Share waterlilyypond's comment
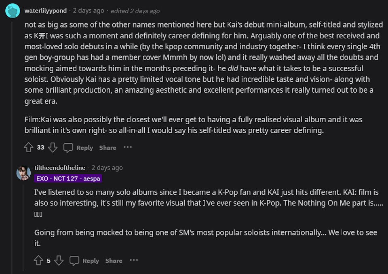The image size is (388, 274). click(108, 148)
